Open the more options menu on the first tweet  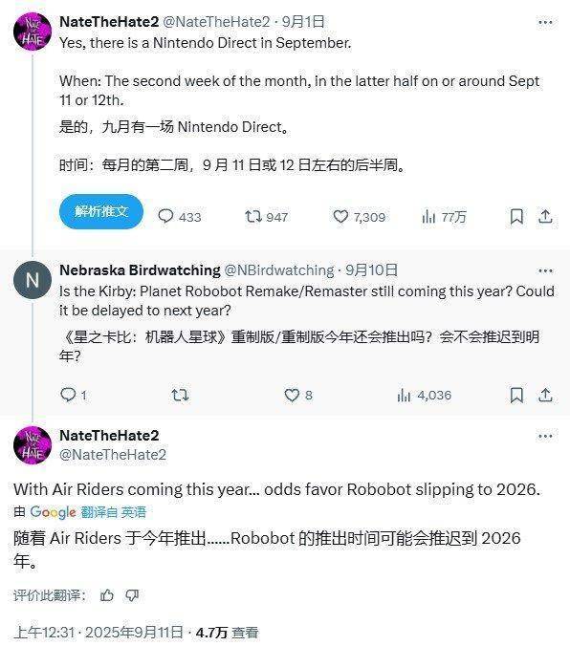point(545,22)
